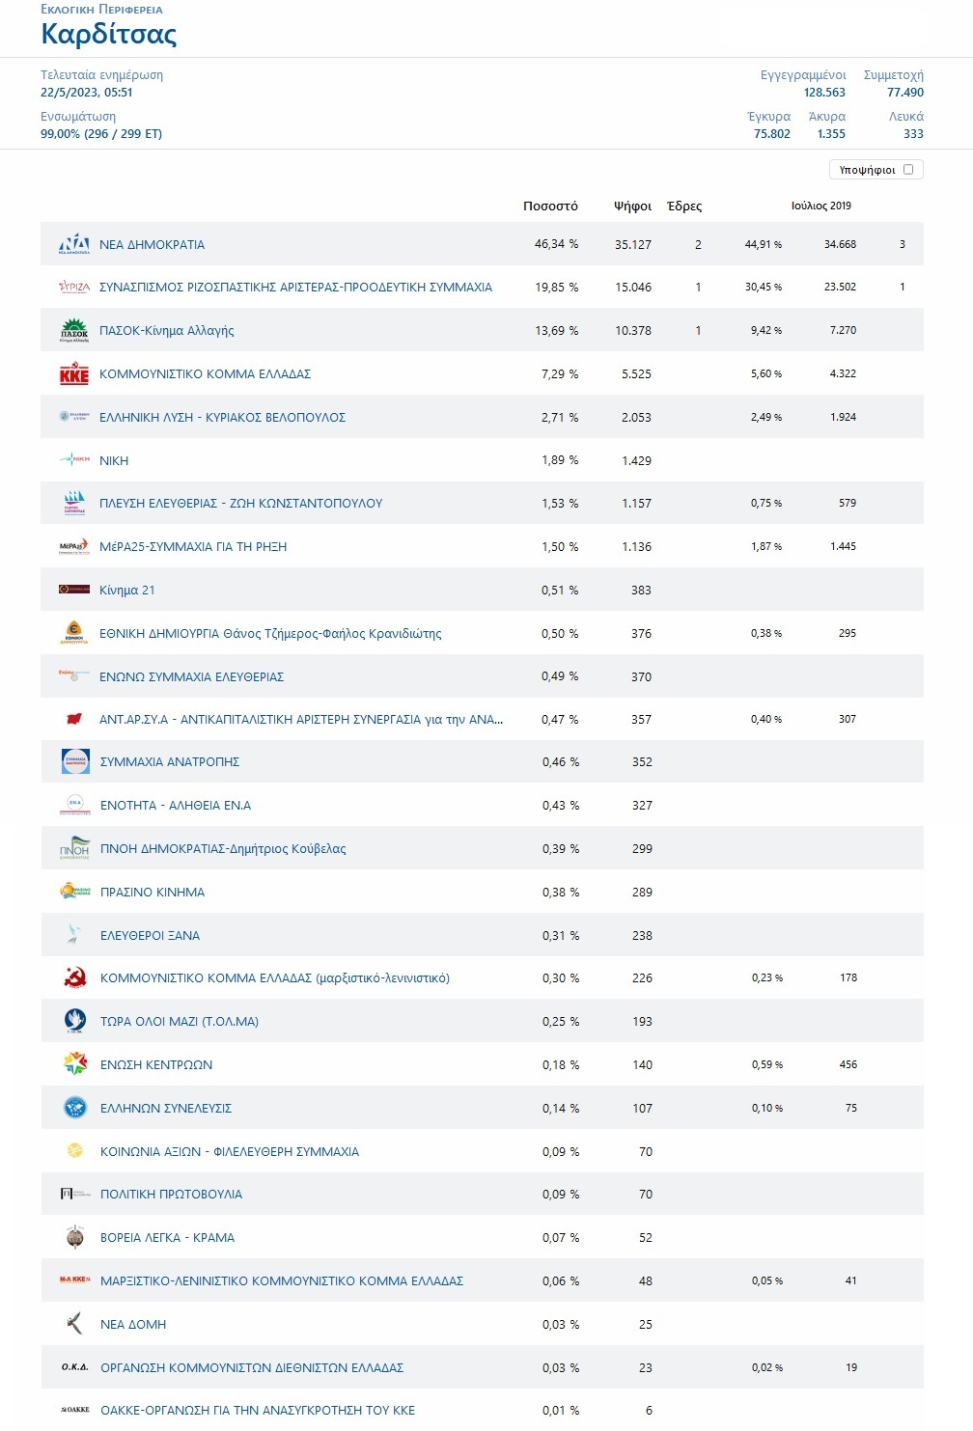Open the ΝΕΑ ΔΗΜΟΚΡΑΤΙΑ party link
973x1431 pixels.
click(x=152, y=245)
